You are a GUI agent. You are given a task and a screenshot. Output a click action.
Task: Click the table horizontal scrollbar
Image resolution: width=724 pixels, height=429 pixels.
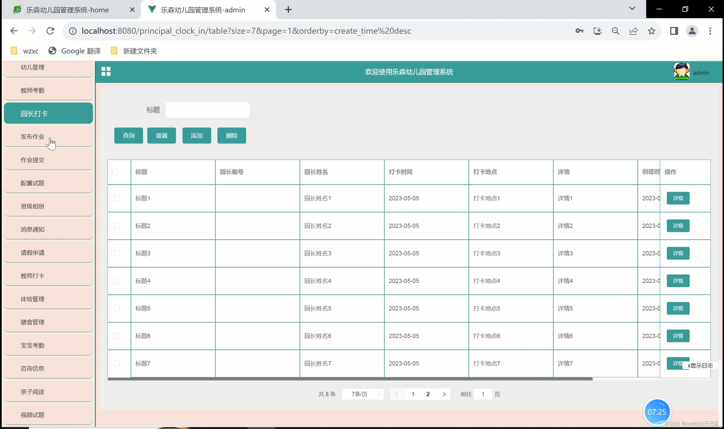click(349, 379)
